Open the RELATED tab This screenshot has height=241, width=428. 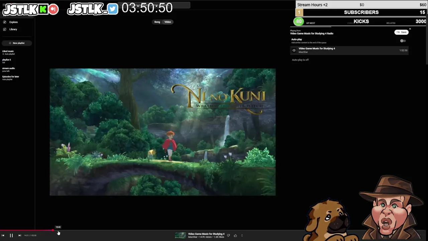[391, 23]
